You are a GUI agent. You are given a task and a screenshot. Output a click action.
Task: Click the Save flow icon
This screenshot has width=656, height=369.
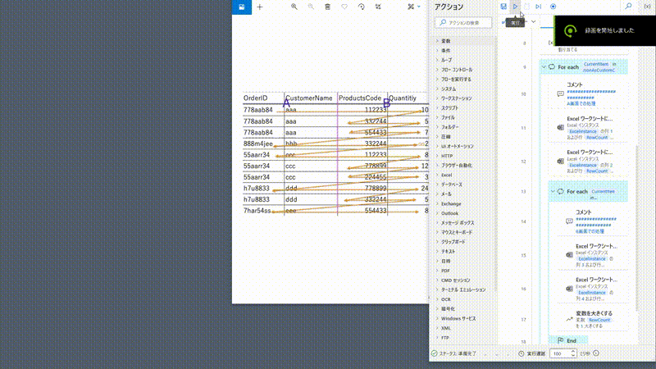503,7
